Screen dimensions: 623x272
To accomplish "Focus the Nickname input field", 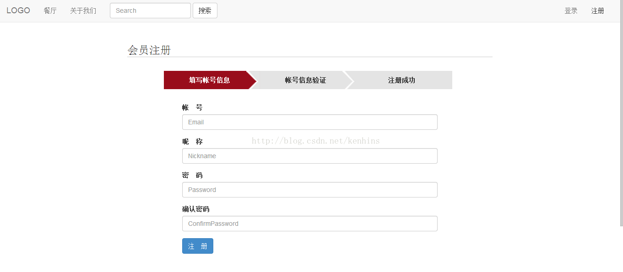I will click(x=310, y=156).
